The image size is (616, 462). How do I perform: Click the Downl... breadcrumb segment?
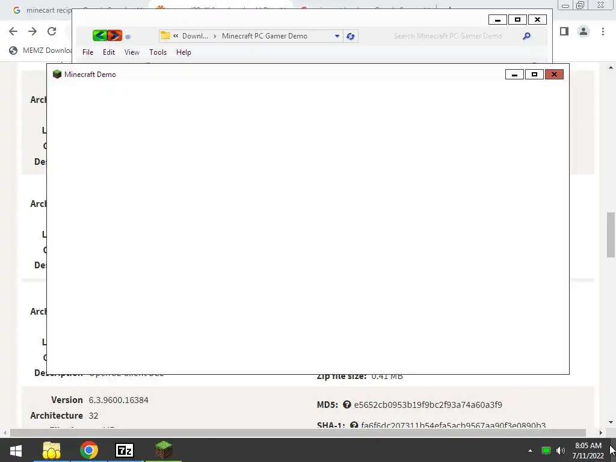[195, 36]
